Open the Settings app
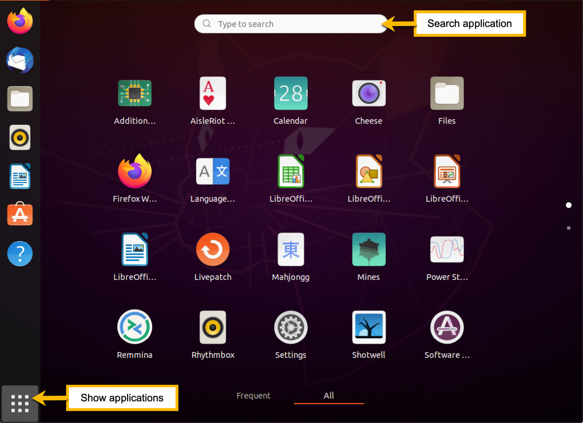 click(291, 327)
